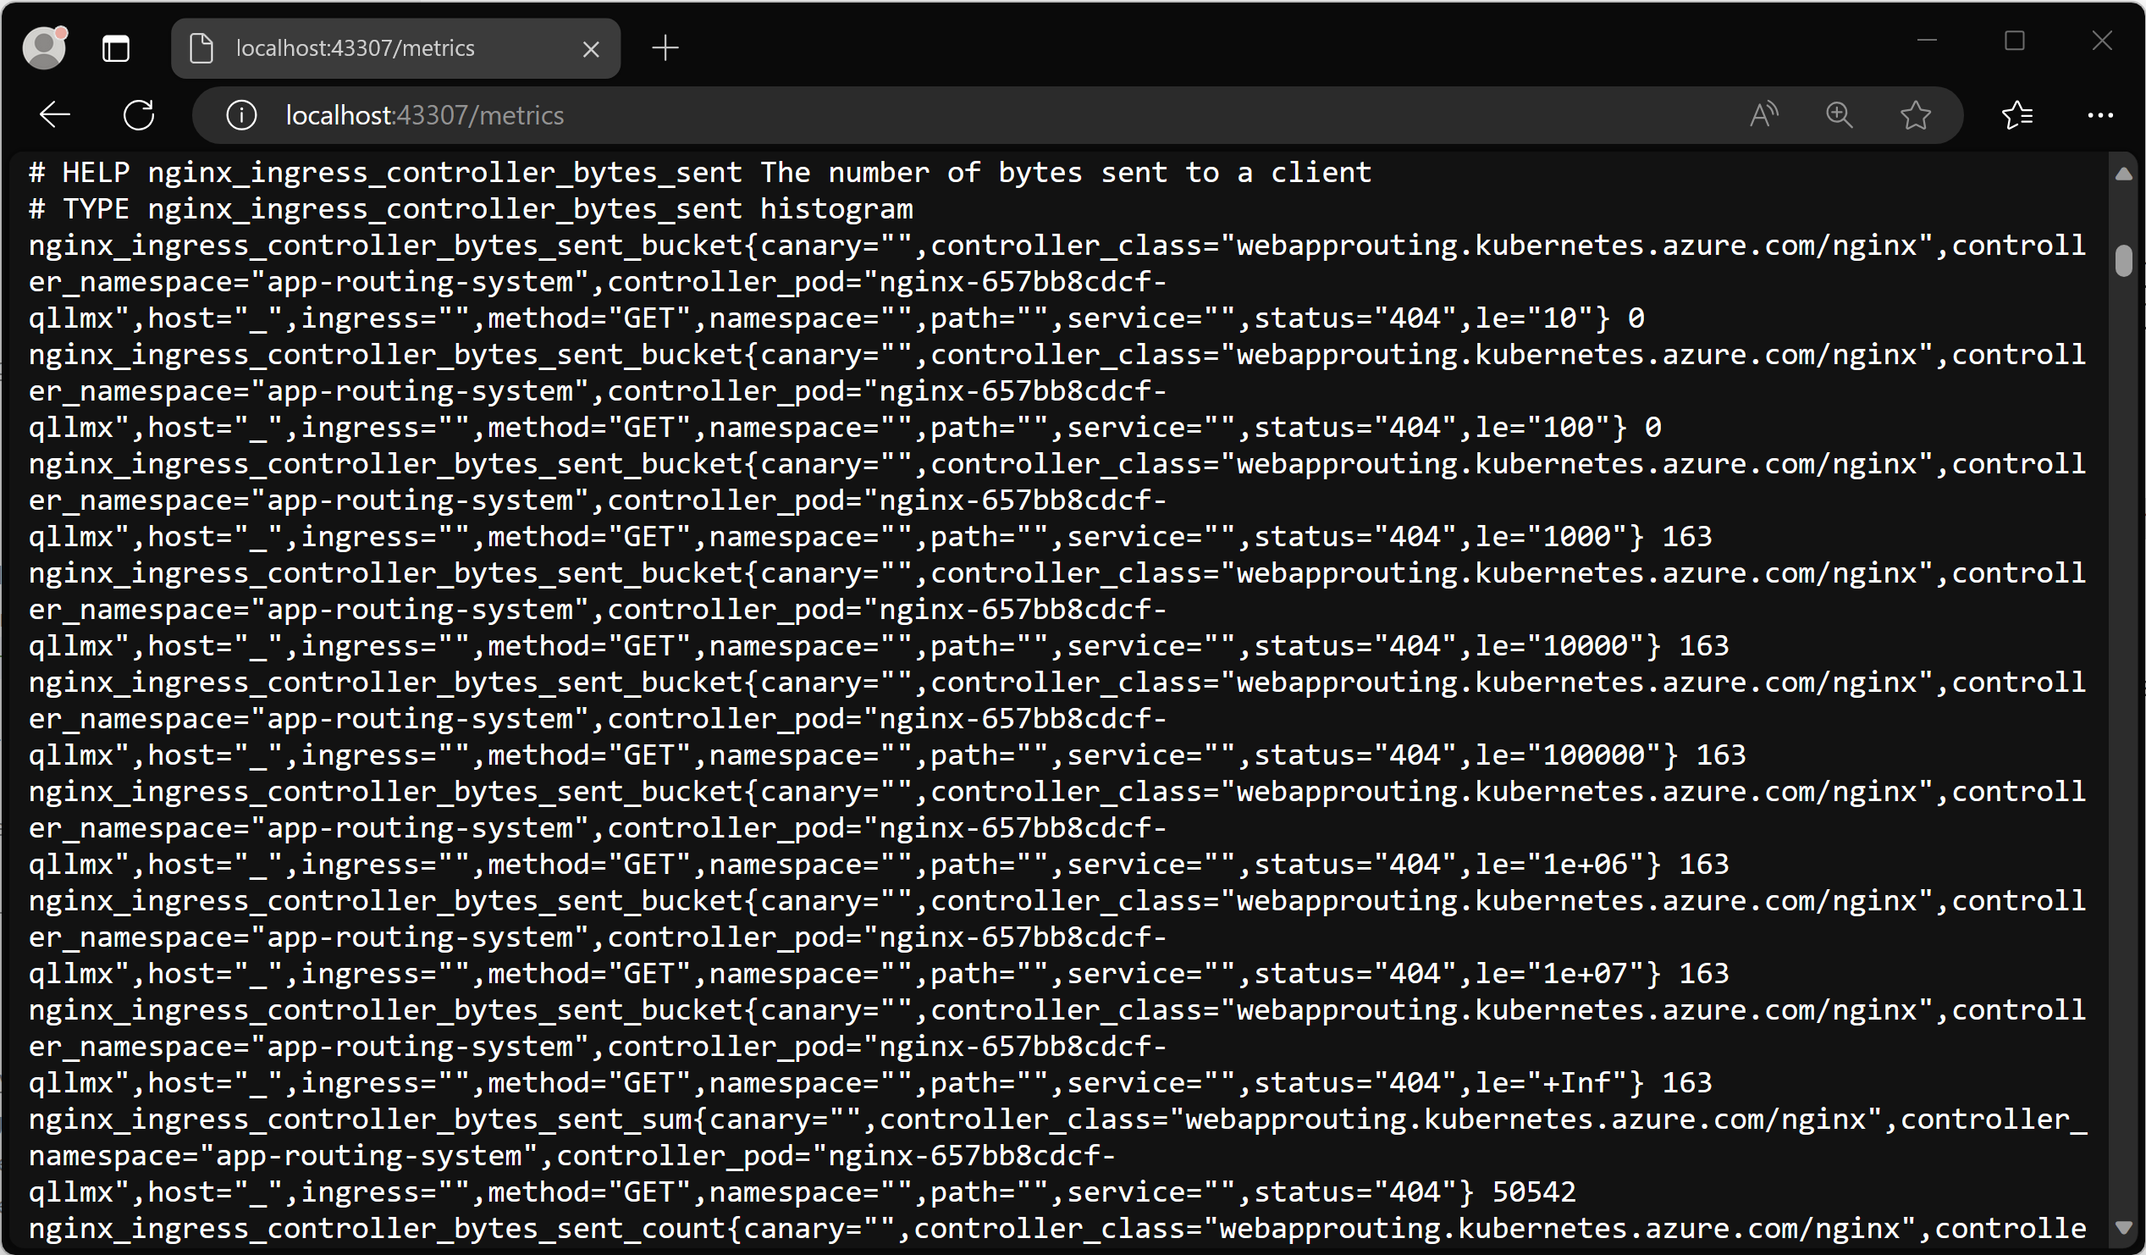The width and height of the screenshot is (2146, 1255).
Task: Click the browser profile avatar icon
Action: tap(47, 45)
